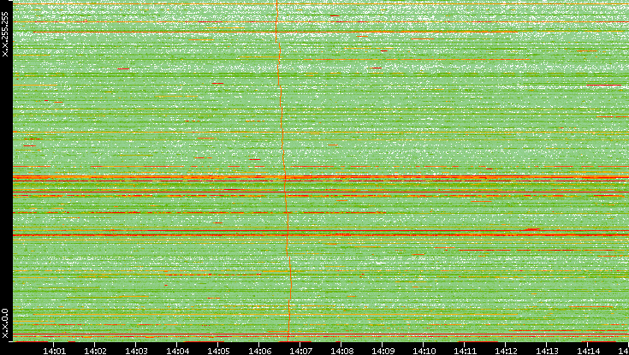Pick the 14:04 label on time axis
Viewport: 629px width, 355px height.
tap(177, 351)
